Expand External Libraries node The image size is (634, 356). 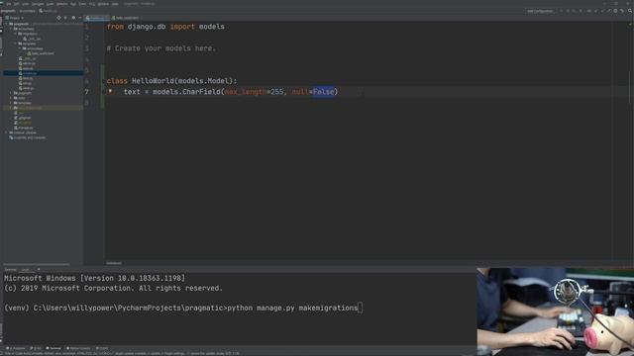[x=7, y=133]
